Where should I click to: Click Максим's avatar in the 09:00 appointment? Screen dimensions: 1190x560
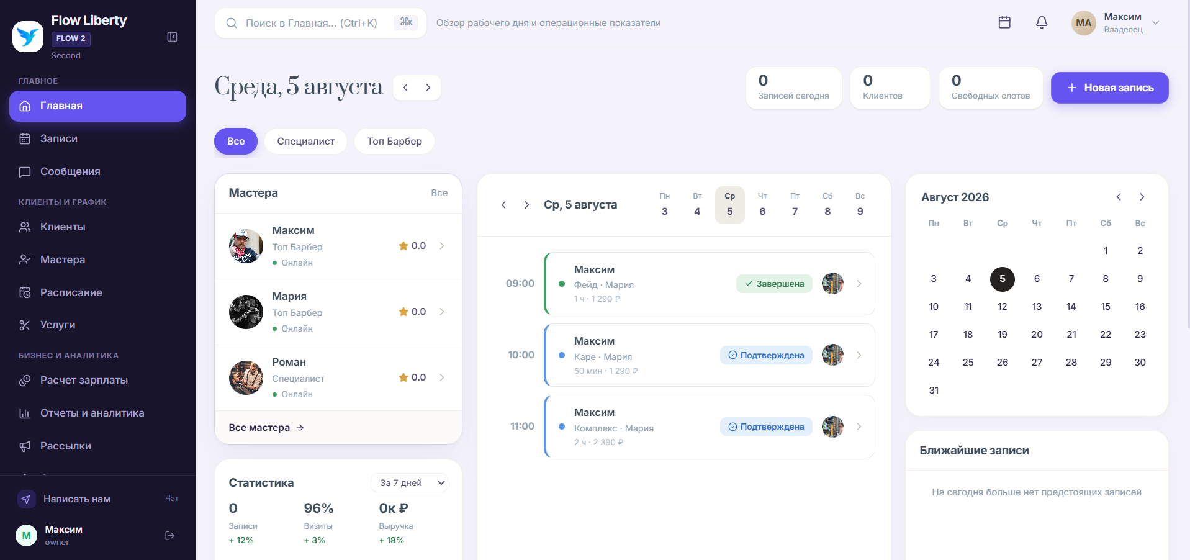pos(832,284)
